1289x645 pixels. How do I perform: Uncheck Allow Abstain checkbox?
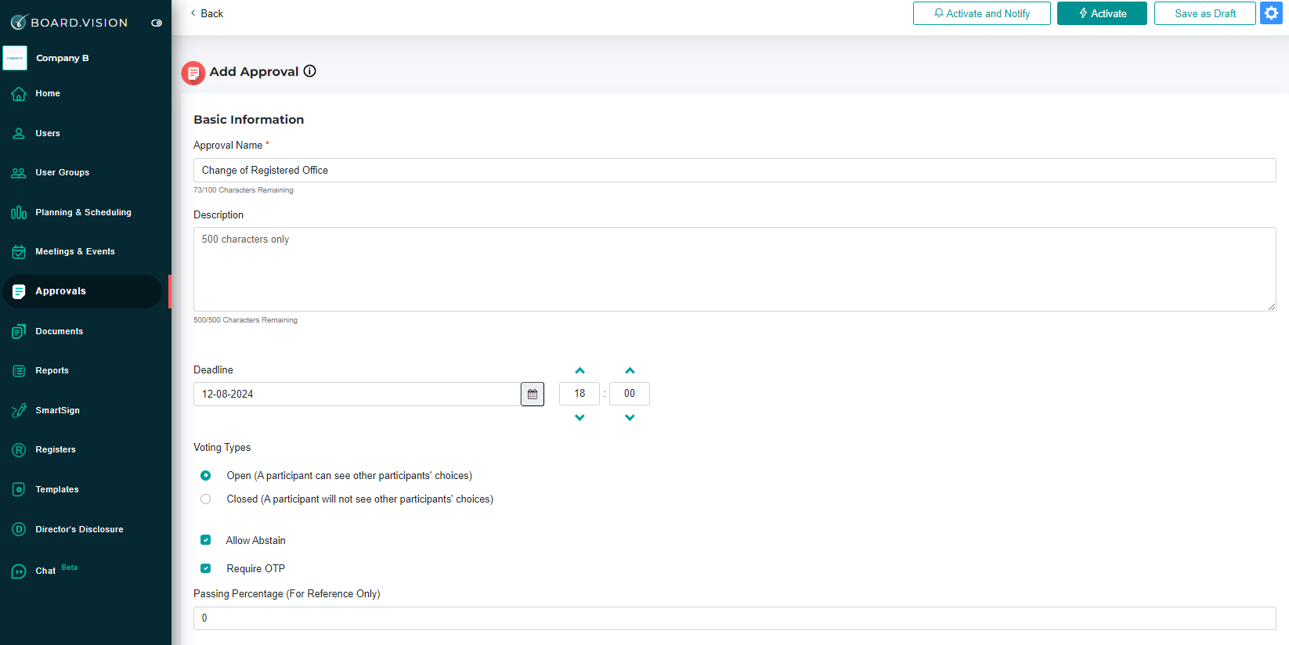click(x=205, y=540)
